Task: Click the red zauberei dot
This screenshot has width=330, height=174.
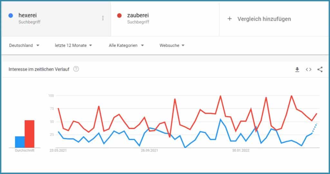Action: coord(120,15)
